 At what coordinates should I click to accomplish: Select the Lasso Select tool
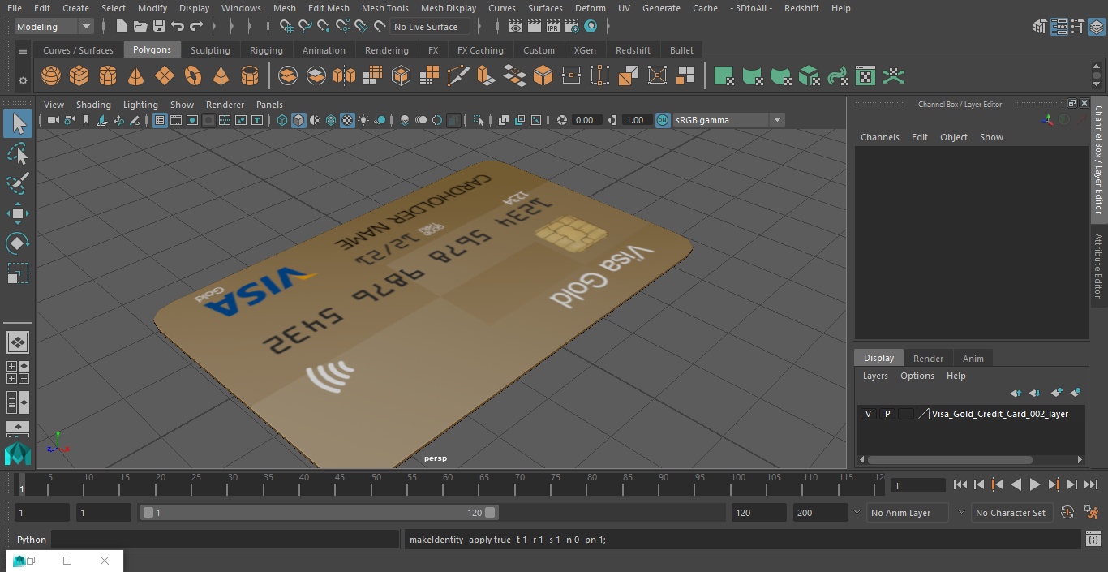tap(18, 153)
